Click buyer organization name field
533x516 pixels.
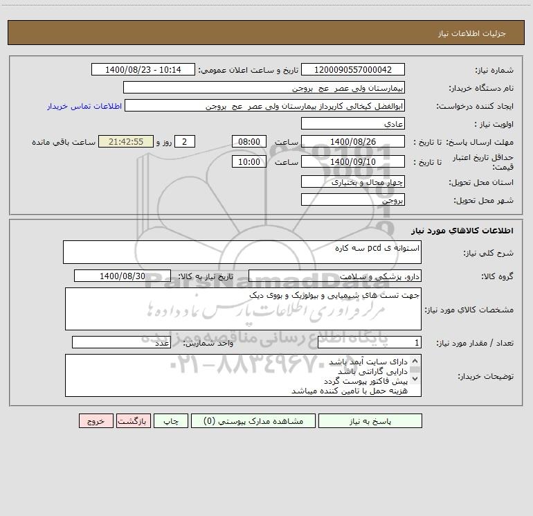point(264,88)
